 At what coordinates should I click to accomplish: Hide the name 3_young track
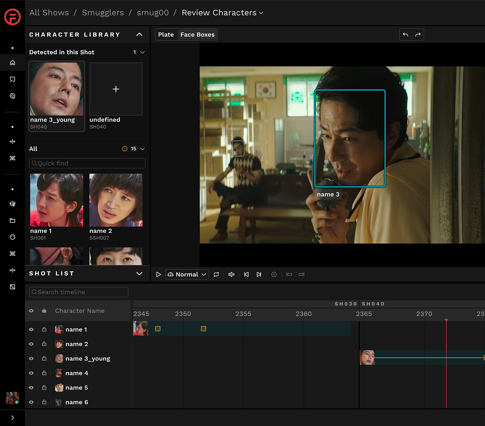[31, 359]
